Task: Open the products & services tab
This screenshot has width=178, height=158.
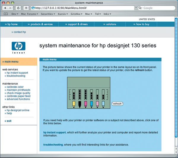Action: pyautogui.click(x=40, y=24)
